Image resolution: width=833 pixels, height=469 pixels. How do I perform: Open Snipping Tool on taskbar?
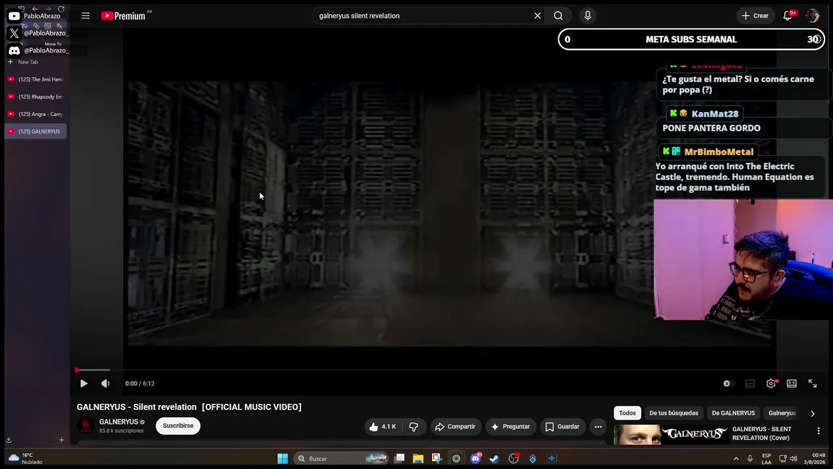pos(437,459)
